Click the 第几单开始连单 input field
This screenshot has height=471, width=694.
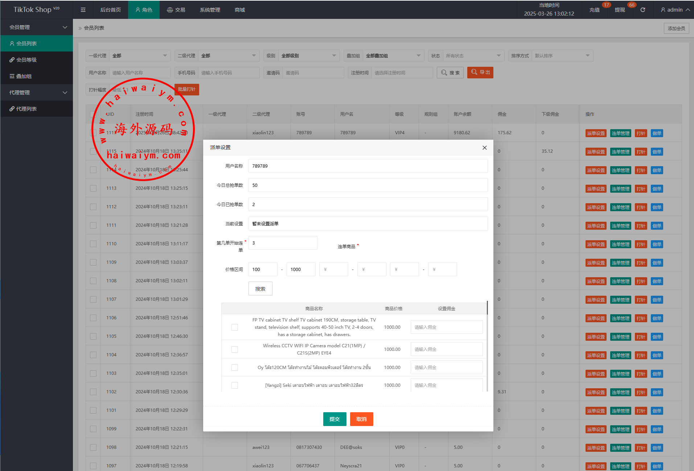point(283,243)
